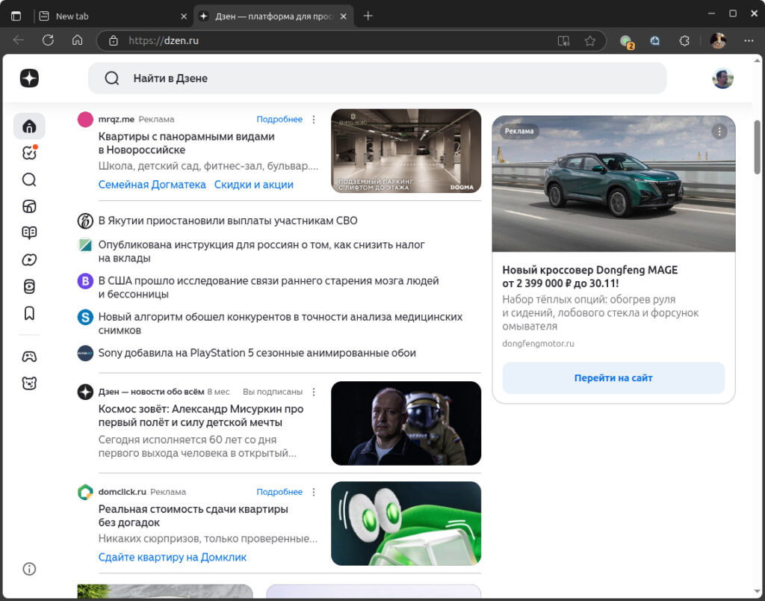The image size is (765, 601).
Task: Click the Dzen star logo top left
Action: pyautogui.click(x=29, y=78)
